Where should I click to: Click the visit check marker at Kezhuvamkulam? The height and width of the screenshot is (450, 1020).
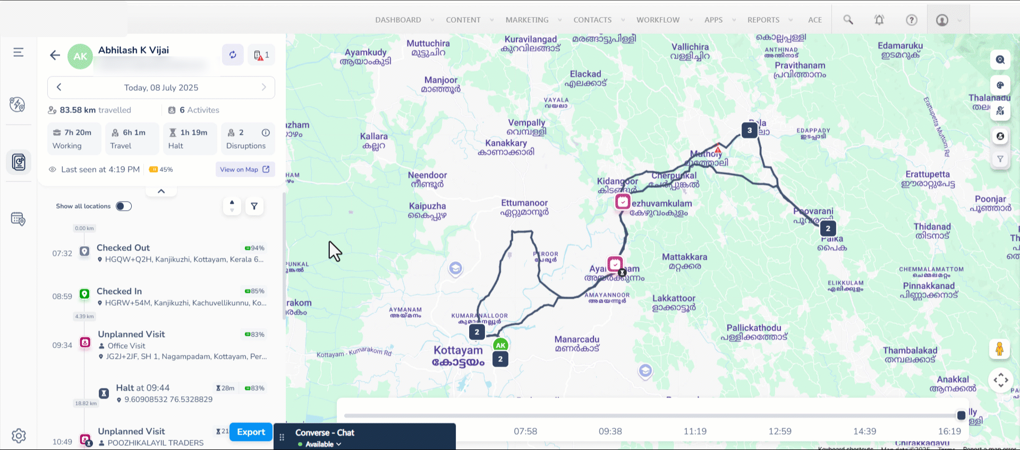click(x=623, y=202)
